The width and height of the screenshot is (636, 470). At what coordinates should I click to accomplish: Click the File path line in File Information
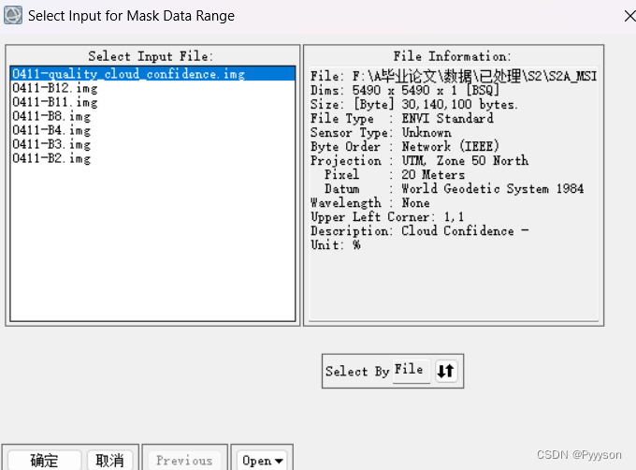[454, 76]
